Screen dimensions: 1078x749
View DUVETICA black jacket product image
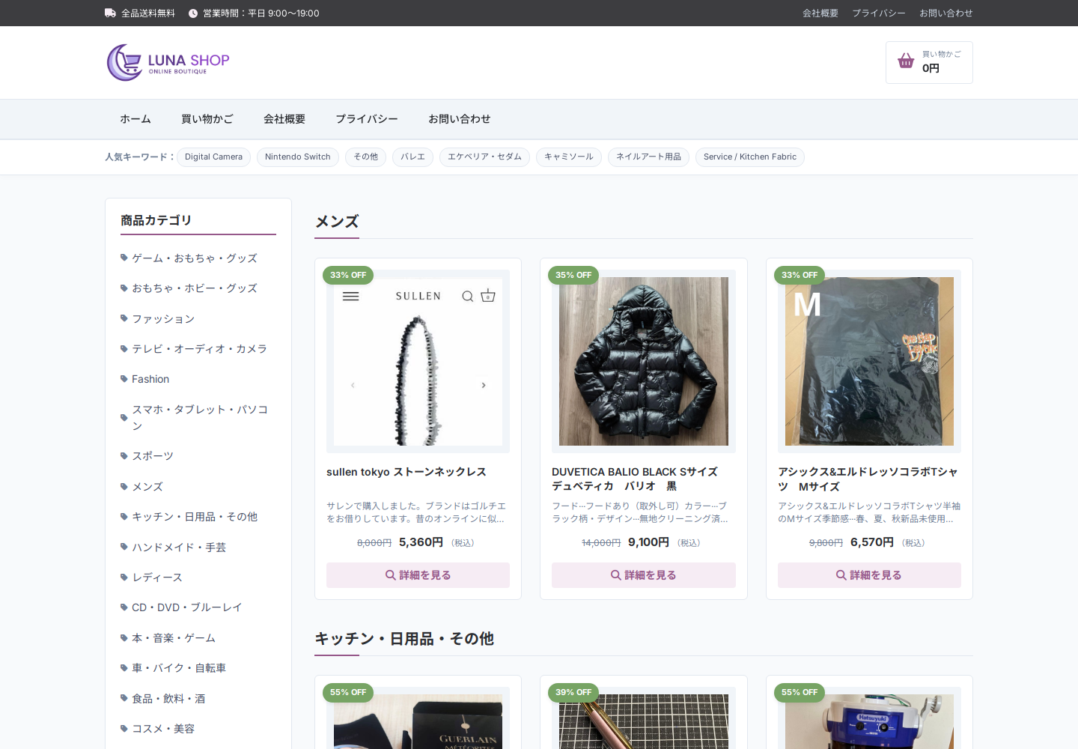pos(644,361)
